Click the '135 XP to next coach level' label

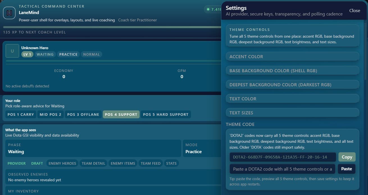[x=35, y=32]
